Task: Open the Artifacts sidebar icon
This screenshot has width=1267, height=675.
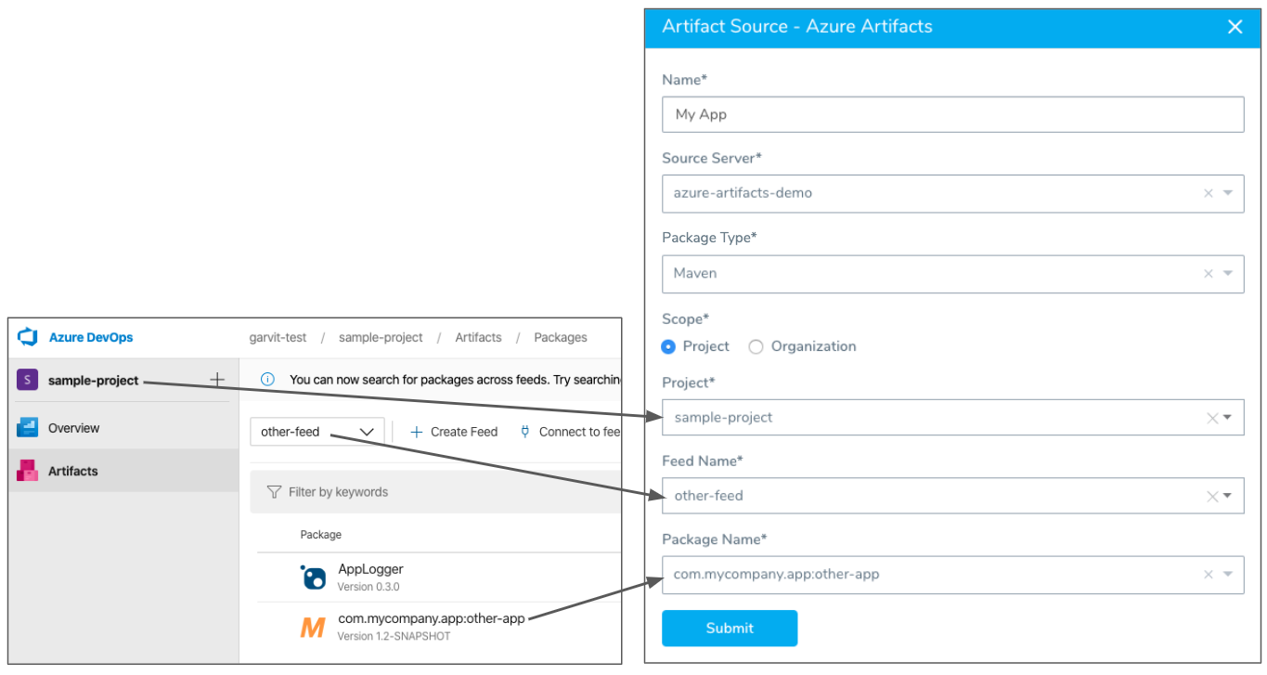Action: (x=27, y=471)
